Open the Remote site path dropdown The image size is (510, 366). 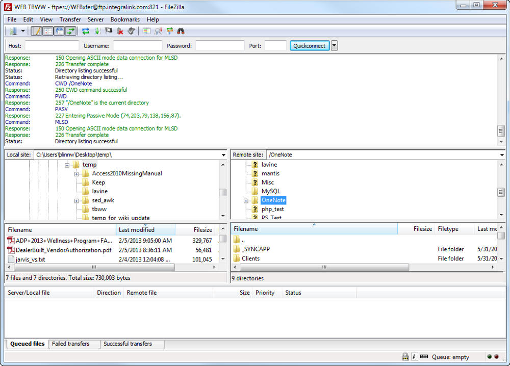[x=502, y=155]
